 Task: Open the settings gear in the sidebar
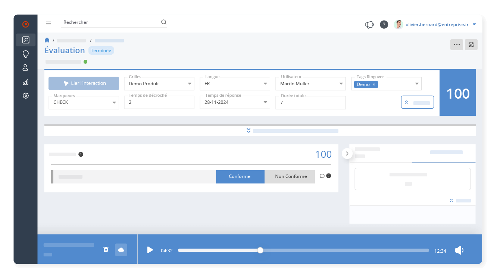coord(26,96)
